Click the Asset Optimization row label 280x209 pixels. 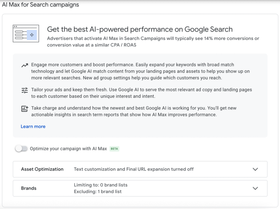click(x=42, y=169)
